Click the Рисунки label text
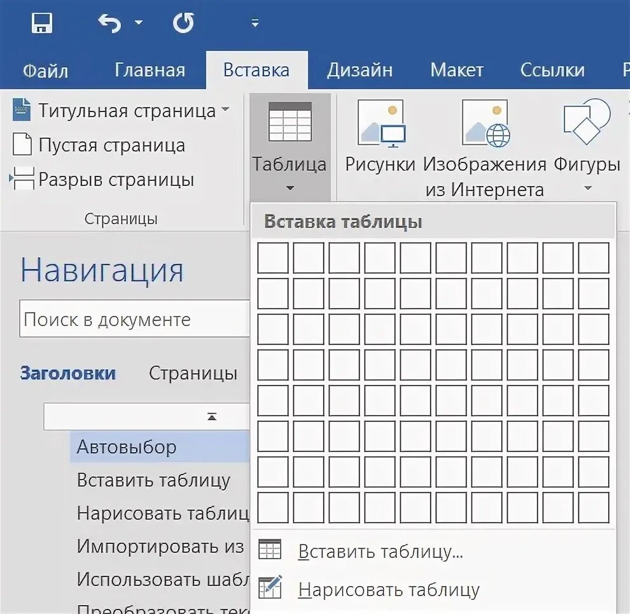This screenshot has height=614, width=630. 380,164
